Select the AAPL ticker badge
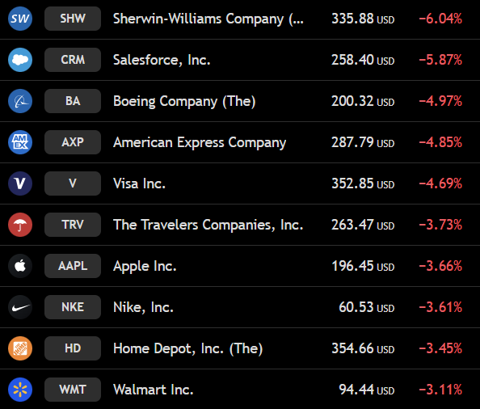This screenshot has width=480, height=409. click(73, 266)
